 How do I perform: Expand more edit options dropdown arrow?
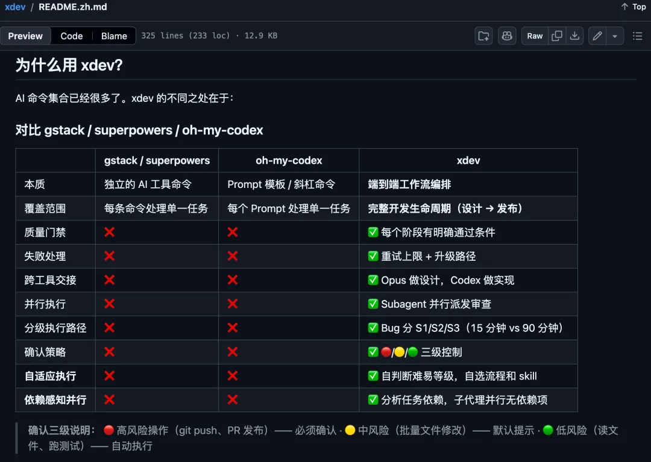[615, 36]
